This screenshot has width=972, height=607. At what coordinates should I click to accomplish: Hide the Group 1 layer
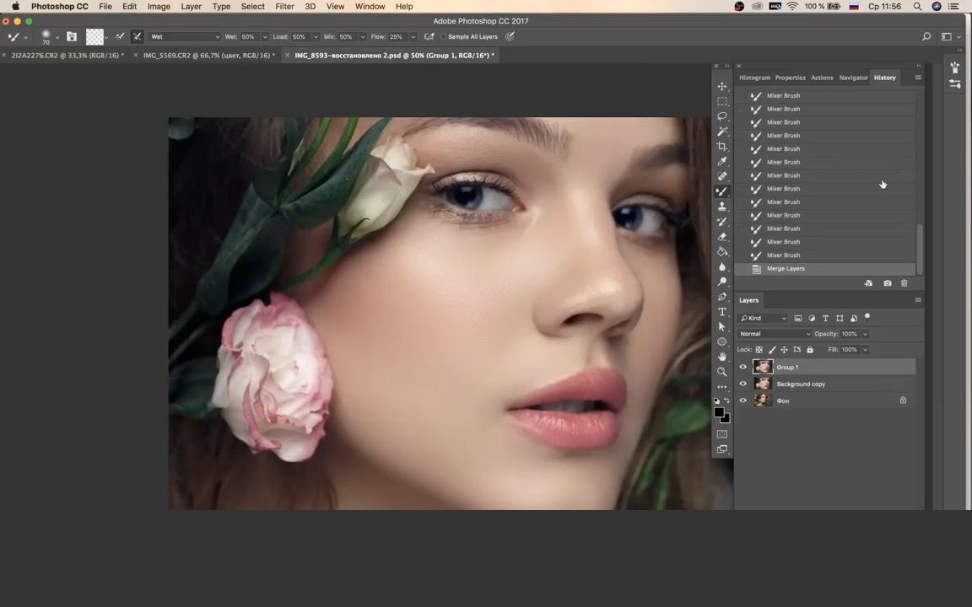743,368
